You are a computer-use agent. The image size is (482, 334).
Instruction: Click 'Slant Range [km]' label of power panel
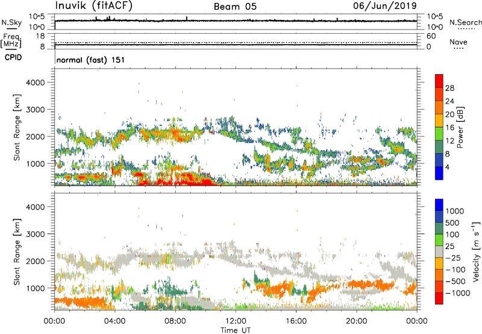coord(17,127)
